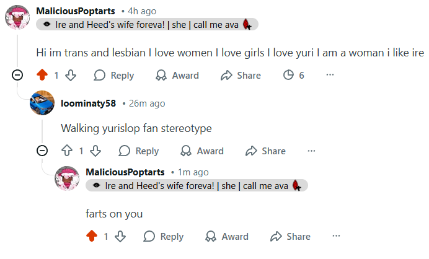Downvote the top MaliciousPoptarts comment
Viewport: 429px width, 259px height.
click(x=71, y=76)
